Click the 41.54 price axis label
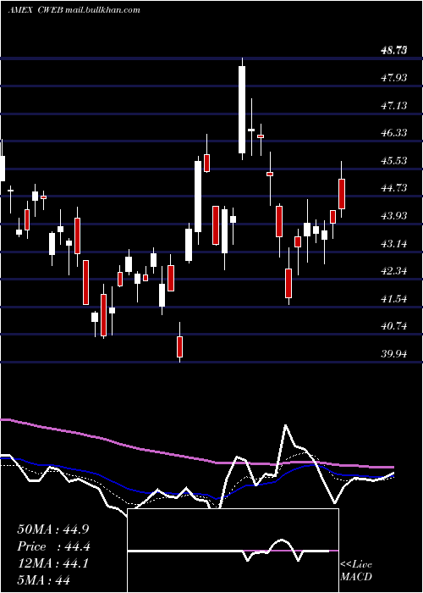The height and width of the screenshot is (593, 423). pyautogui.click(x=394, y=299)
